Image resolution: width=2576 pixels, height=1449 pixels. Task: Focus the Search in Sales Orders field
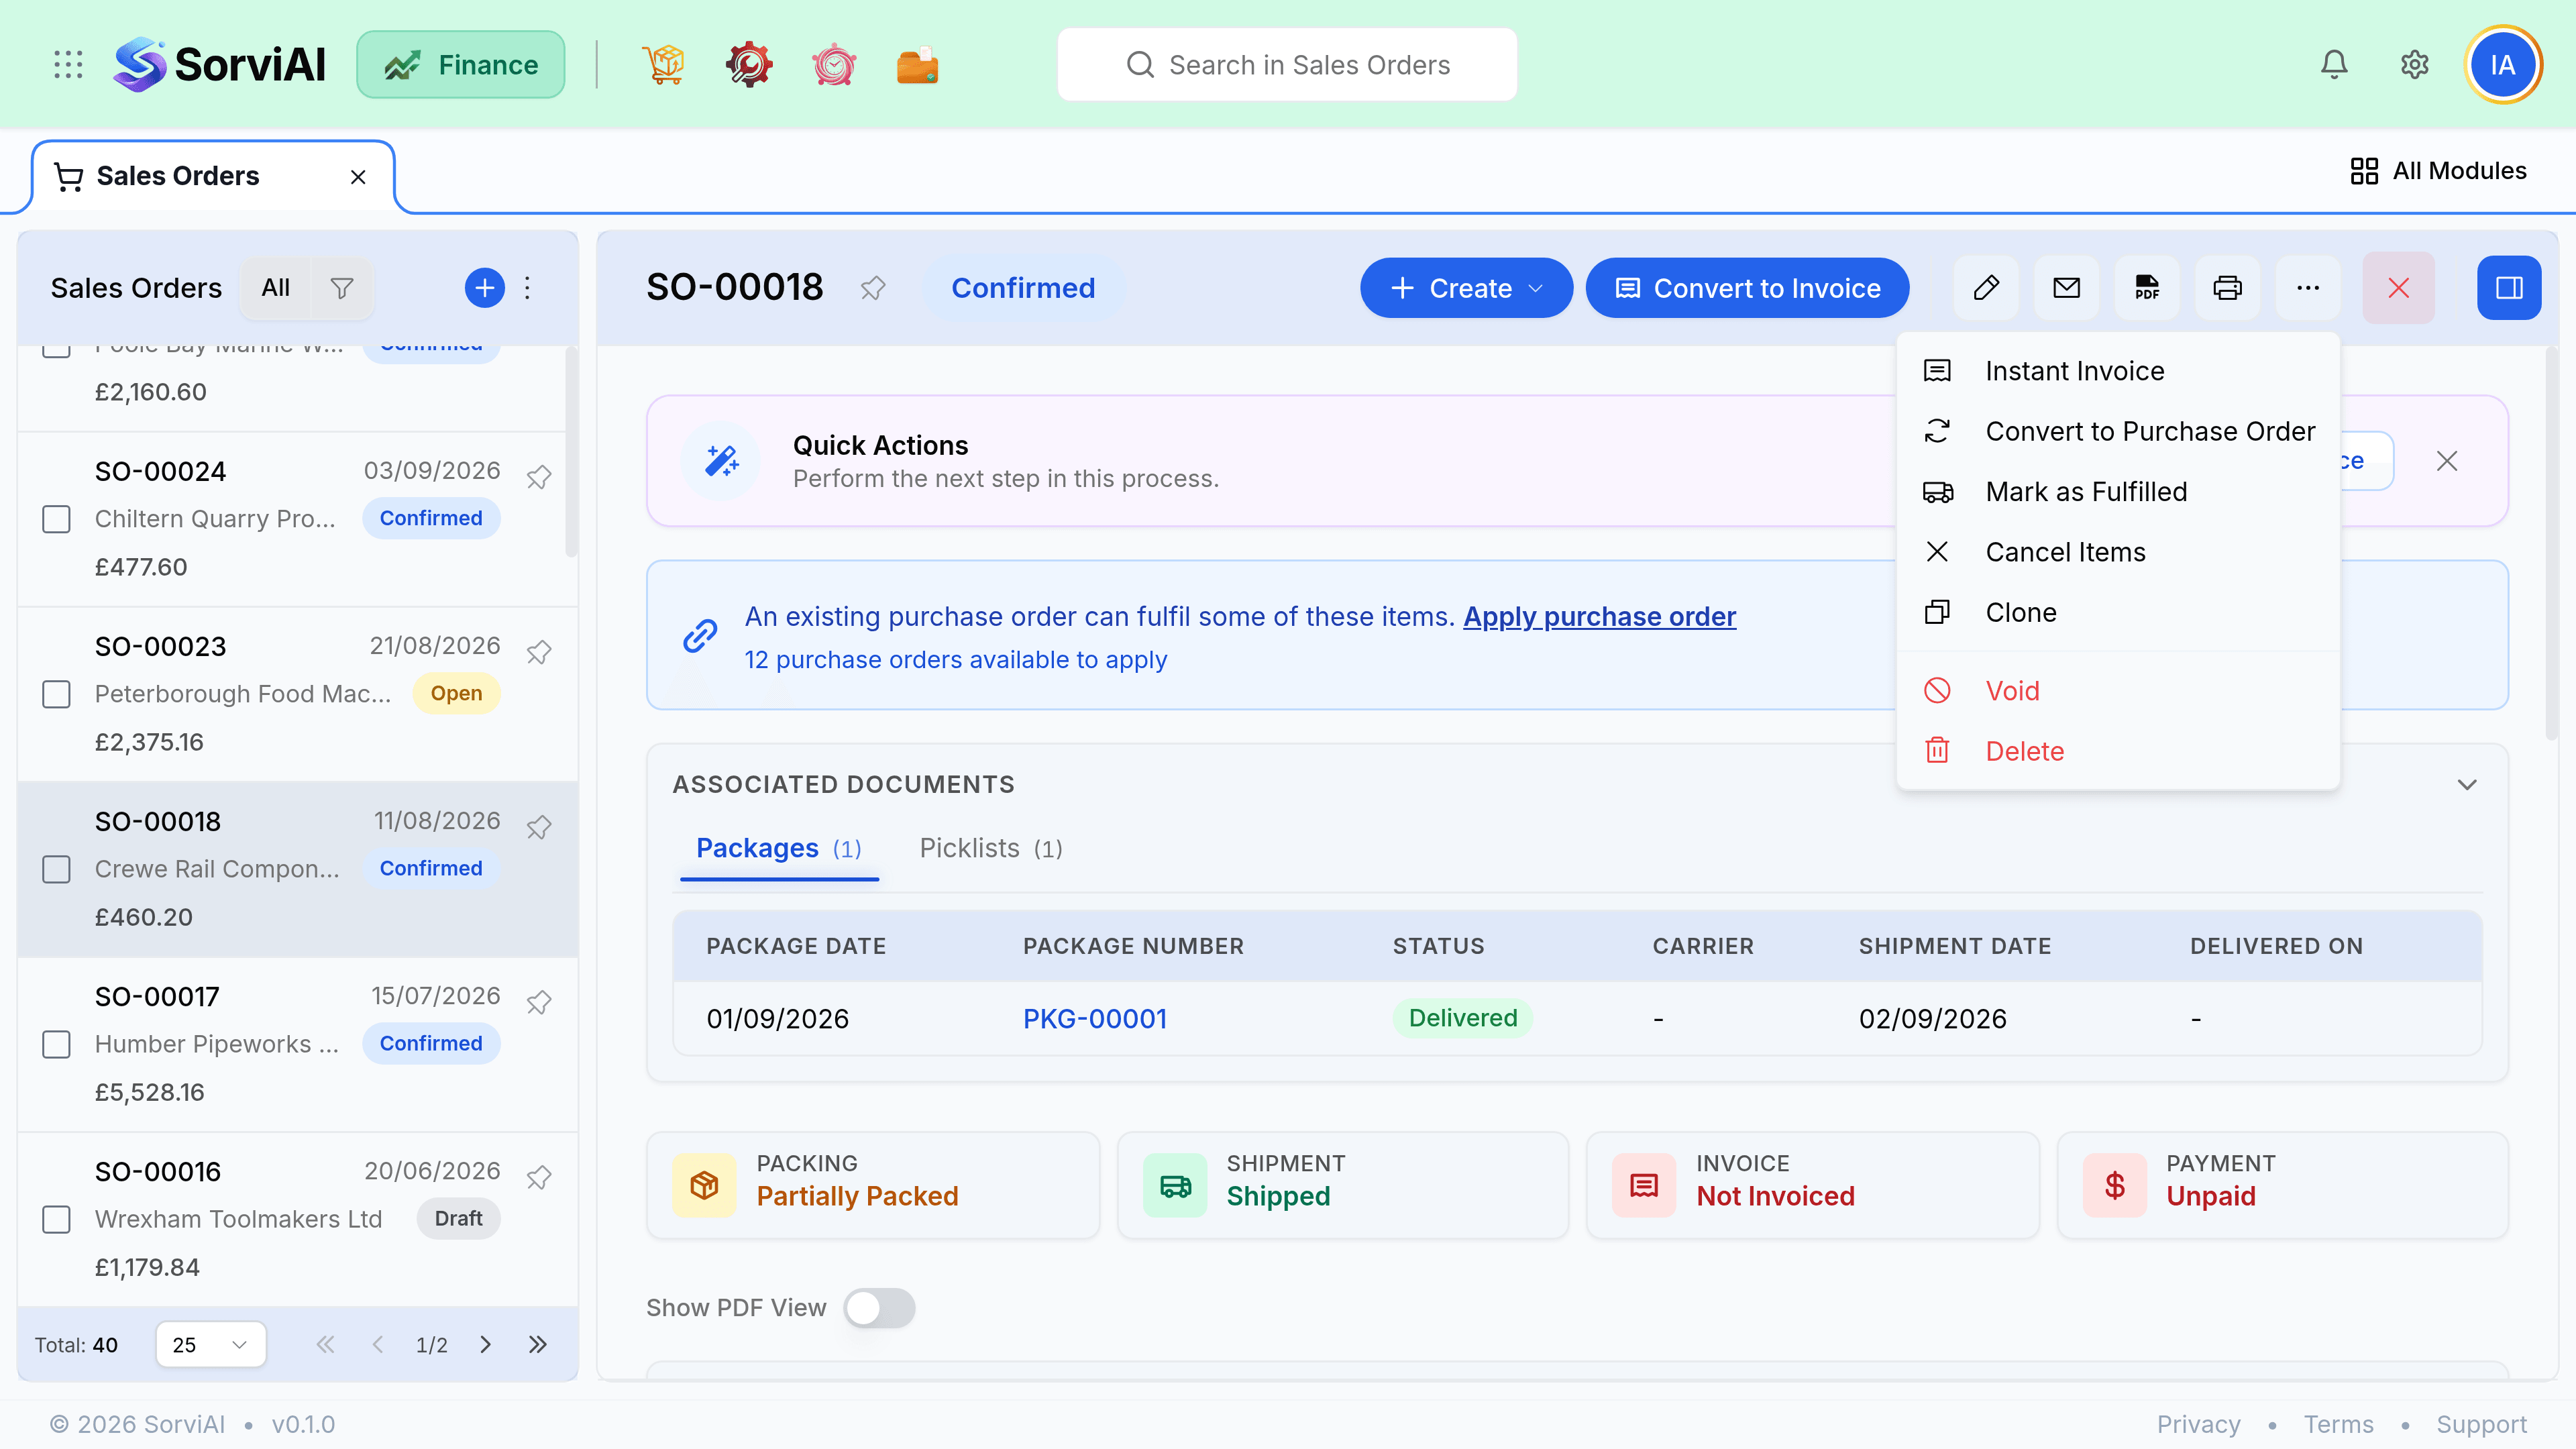[1287, 65]
